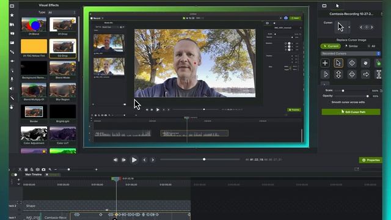The image size is (391, 220).
Task: Select the Main Timeline tab
Action: tap(34, 175)
